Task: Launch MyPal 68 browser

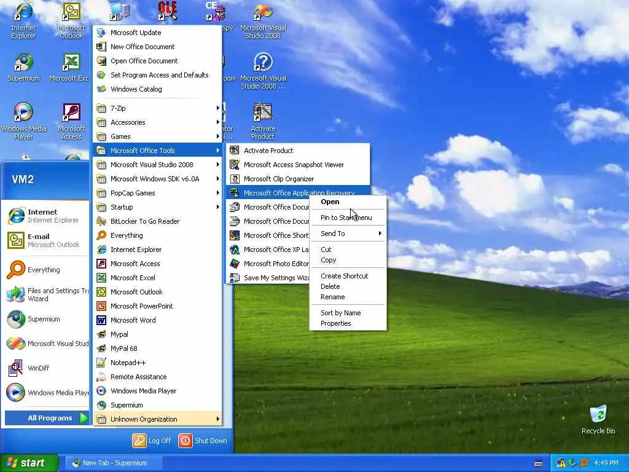Action: point(157,348)
